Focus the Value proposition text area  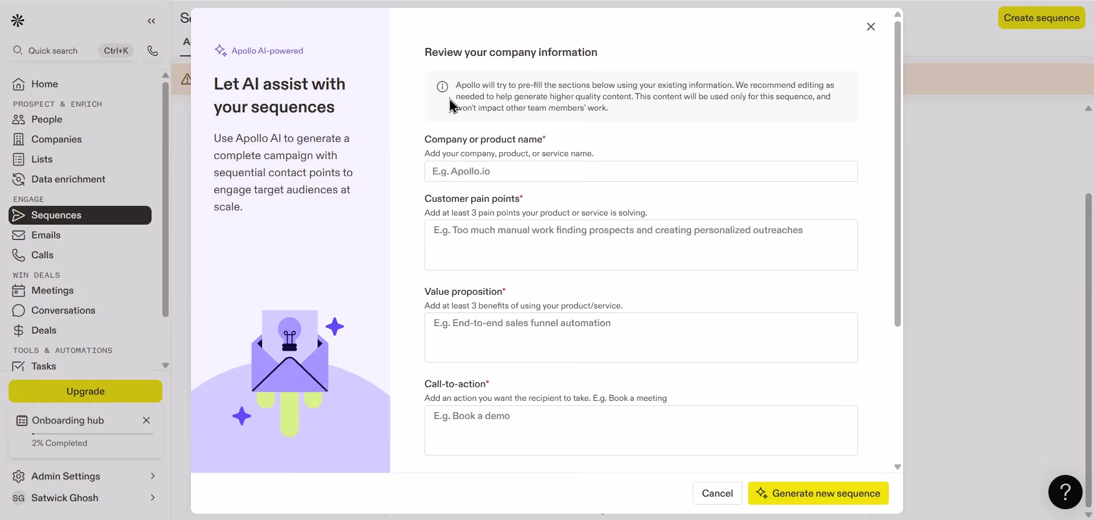coord(641,338)
